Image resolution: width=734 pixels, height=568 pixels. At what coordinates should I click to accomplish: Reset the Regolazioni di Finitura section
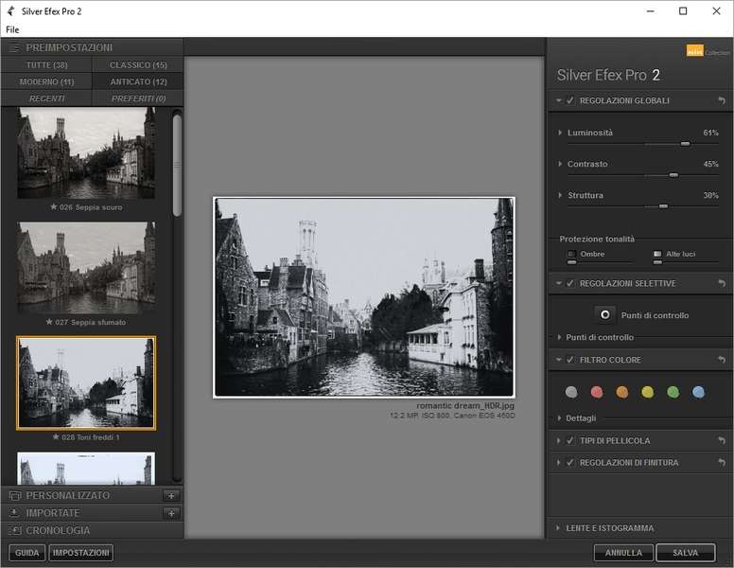click(722, 462)
